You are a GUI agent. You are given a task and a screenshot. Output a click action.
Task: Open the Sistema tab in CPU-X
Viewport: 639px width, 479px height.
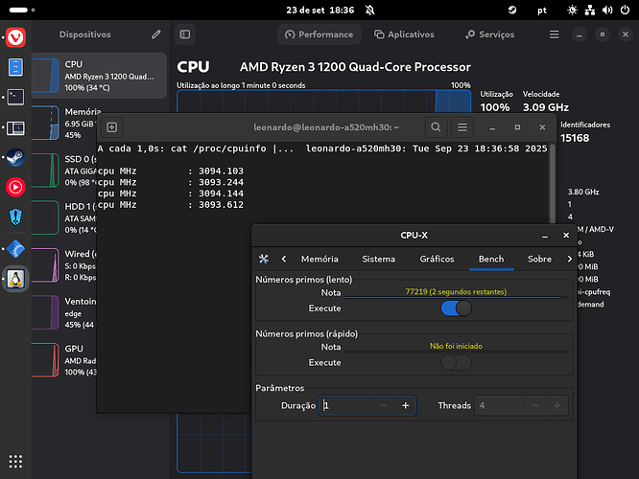pos(378,259)
